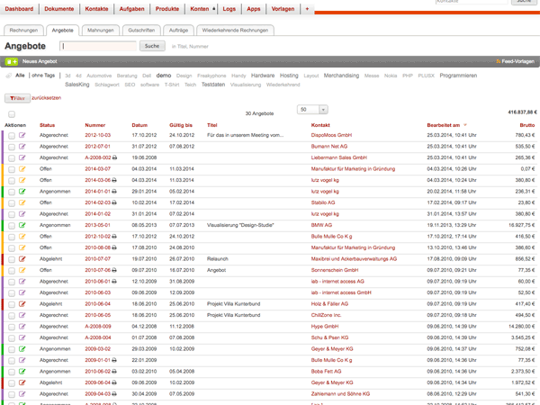
Task: Click the Angebote search input field
Action: click(98, 46)
